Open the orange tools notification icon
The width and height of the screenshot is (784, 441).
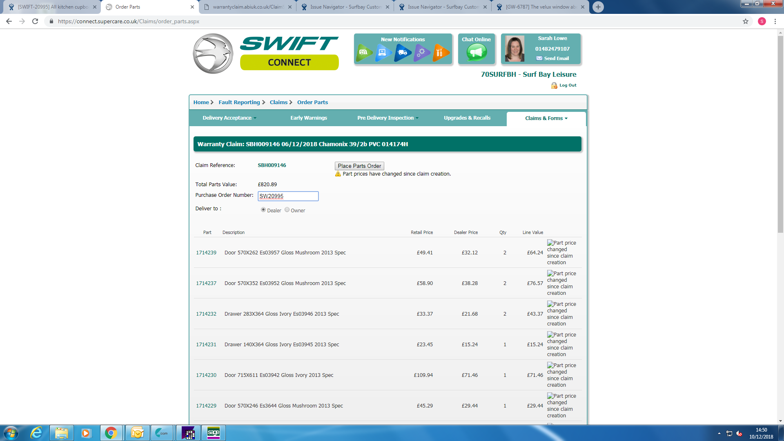tap(440, 53)
